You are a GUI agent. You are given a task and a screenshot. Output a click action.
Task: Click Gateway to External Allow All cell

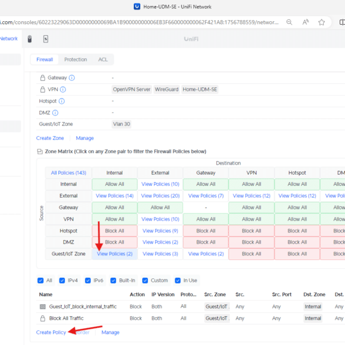tap(160, 208)
